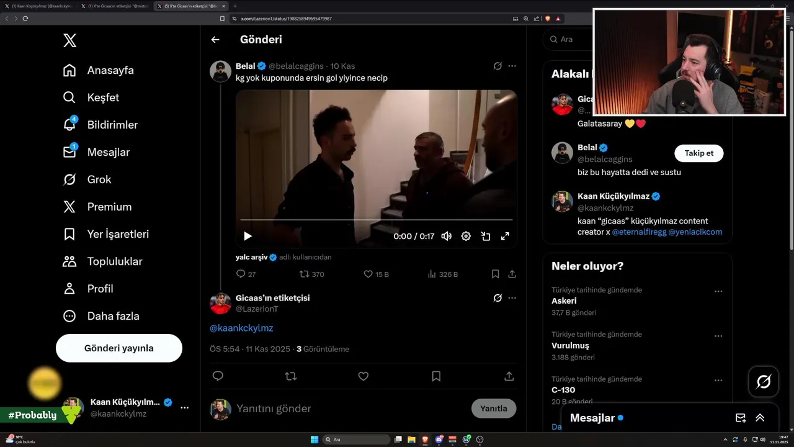Viewport: 794px width, 447px height.
Task: Open floating Grok button
Action: point(764,382)
